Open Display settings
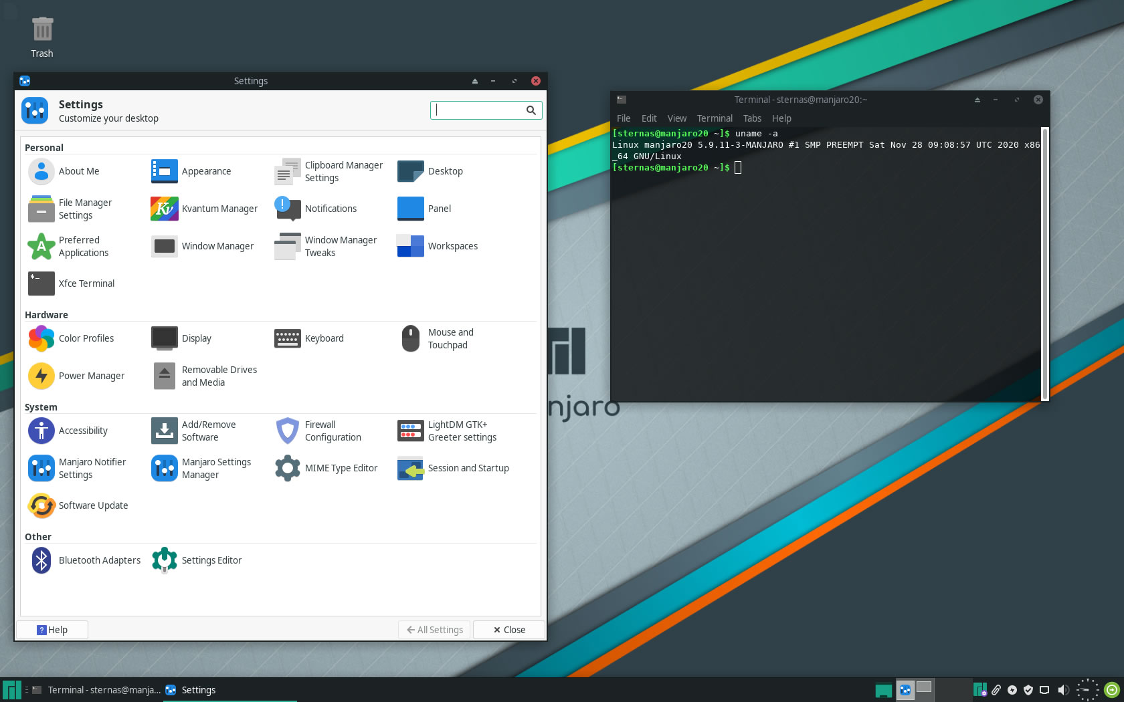Viewport: 1124px width, 702px height. pyautogui.click(x=181, y=338)
